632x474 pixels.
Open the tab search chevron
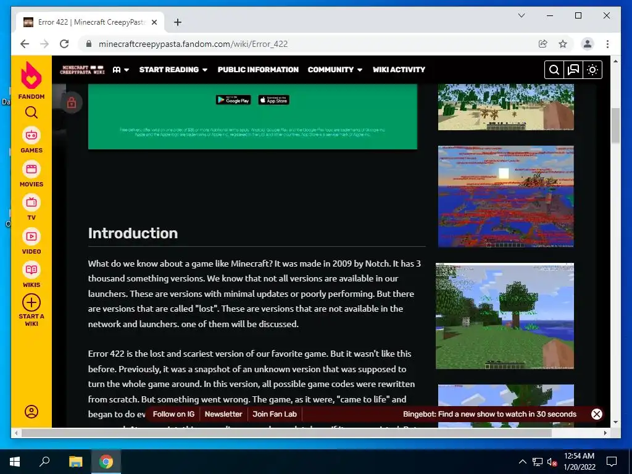[x=521, y=15]
